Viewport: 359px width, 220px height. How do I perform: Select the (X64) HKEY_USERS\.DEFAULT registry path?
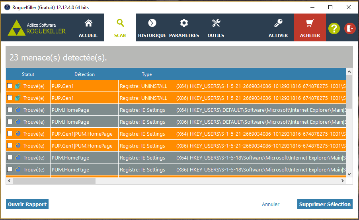coord(261,110)
